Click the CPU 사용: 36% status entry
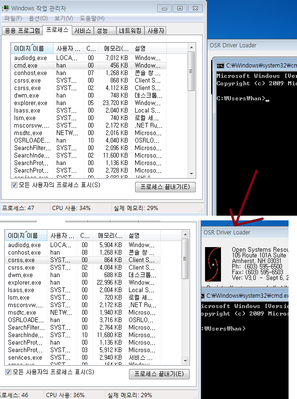This screenshot has height=399, width=297. point(65,395)
